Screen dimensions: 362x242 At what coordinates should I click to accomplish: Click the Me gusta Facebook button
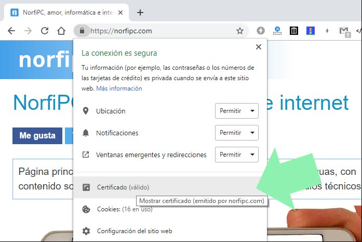click(37, 136)
